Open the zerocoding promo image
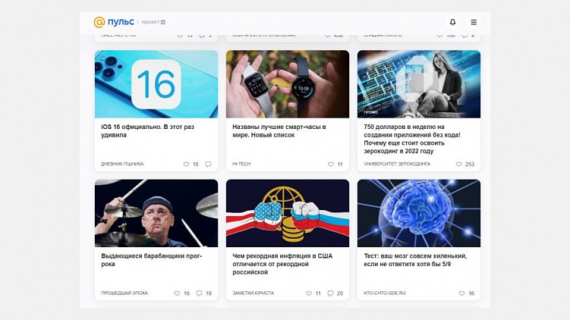The height and width of the screenshot is (320, 570). pyautogui.click(x=419, y=84)
